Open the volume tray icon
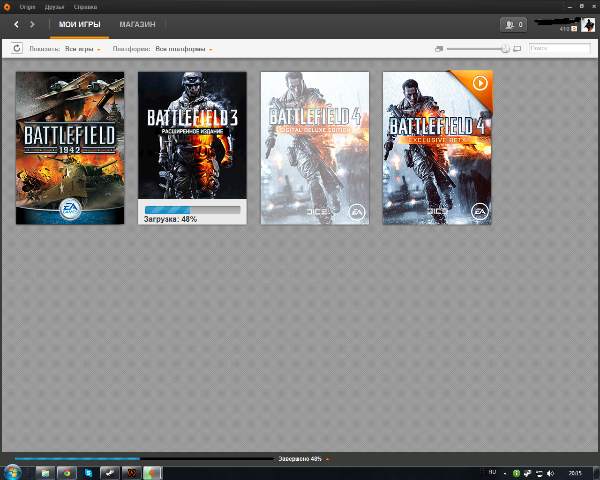 [550, 473]
